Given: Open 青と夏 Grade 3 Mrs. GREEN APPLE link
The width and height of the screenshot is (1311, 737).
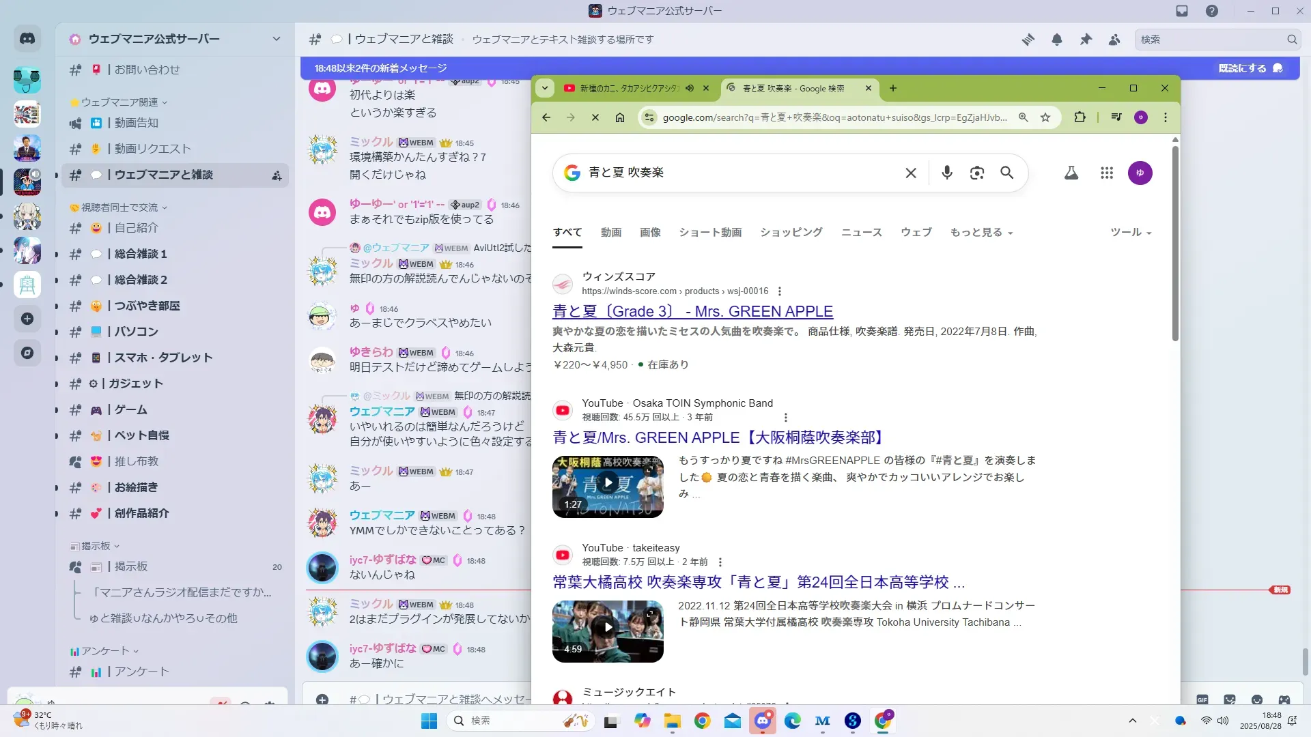Looking at the screenshot, I should [692, 312].
